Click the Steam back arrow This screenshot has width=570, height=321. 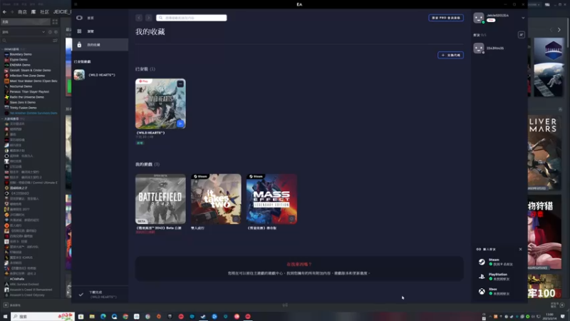tap(4, 12)
